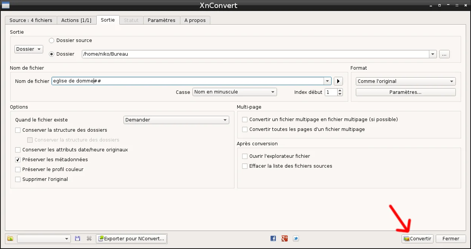Open format Paramètres... button
This screenshot has height=249, width=471.
click(x=406, y=92)
